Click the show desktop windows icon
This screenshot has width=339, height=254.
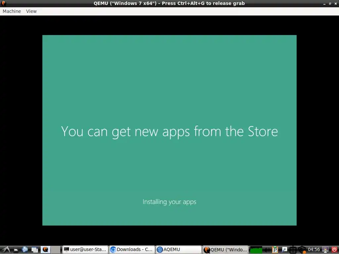pyautogui.click(x=34, y=250)
